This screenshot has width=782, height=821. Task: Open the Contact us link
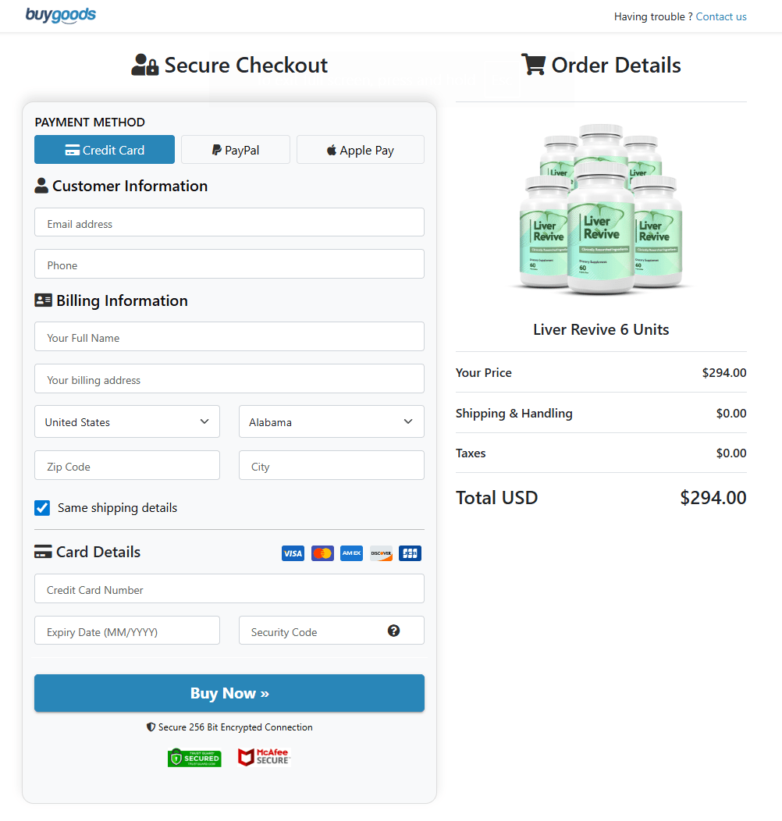(720, 16)
